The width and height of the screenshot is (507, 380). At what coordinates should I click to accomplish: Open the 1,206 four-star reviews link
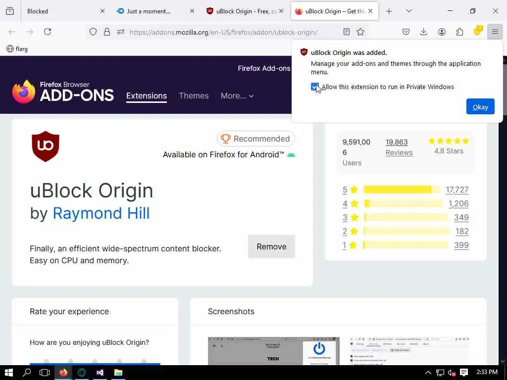tap(458, 203)
